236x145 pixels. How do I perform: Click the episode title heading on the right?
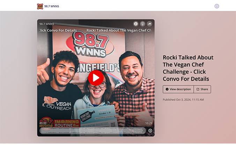[188, 68]
